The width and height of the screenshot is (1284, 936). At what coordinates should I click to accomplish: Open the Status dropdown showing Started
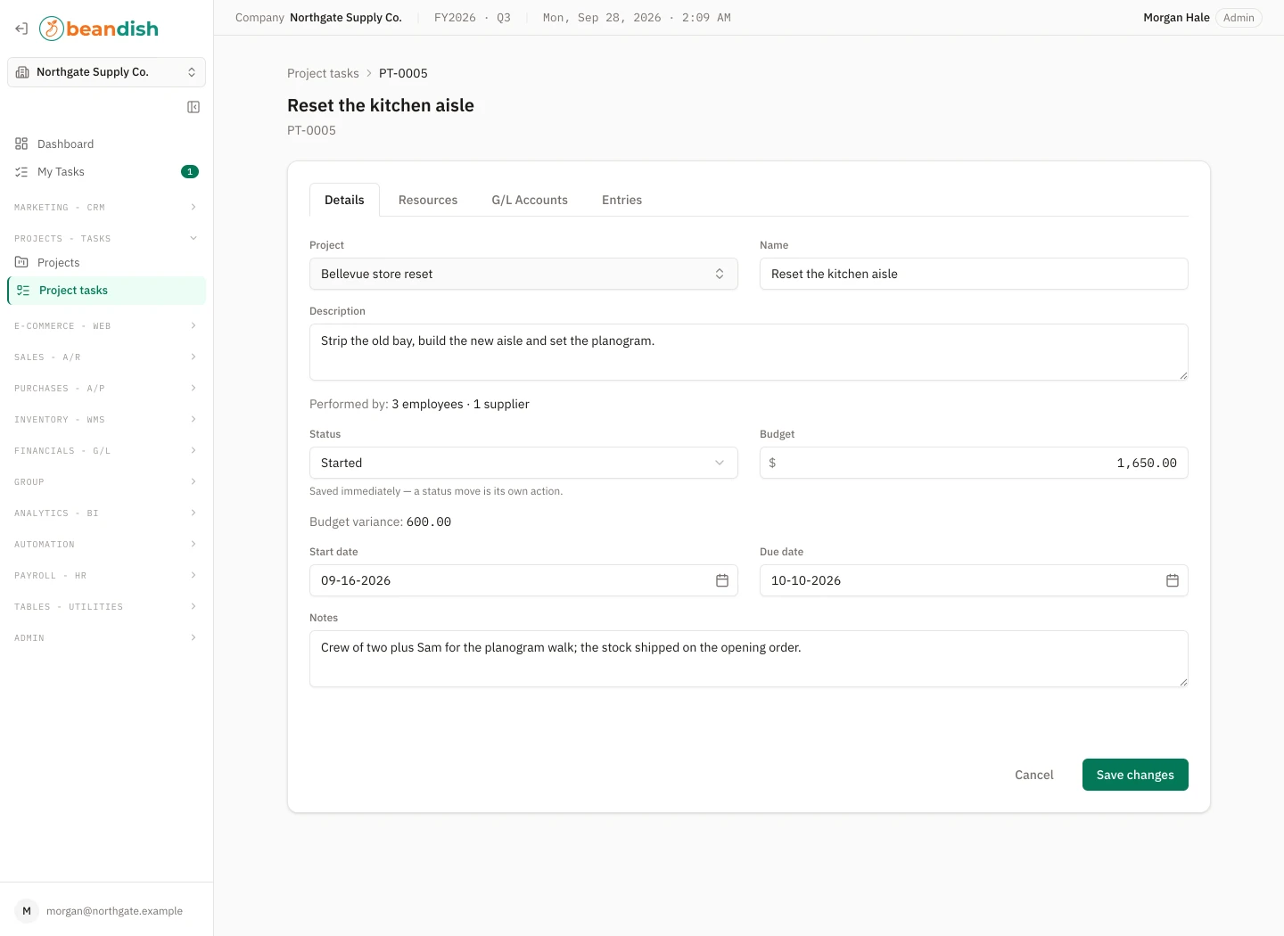pyautogui.click(x=523, y=463)
